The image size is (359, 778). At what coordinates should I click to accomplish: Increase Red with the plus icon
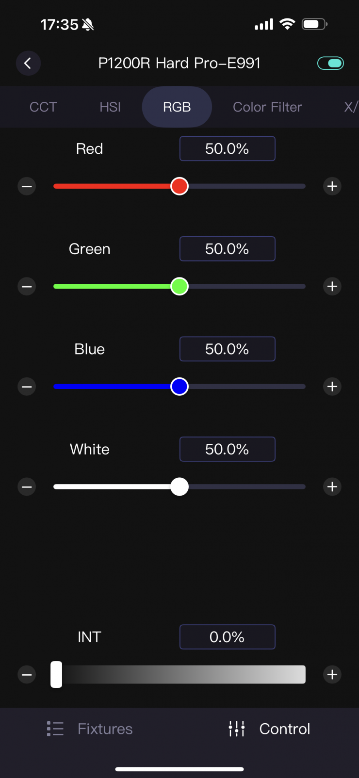coord(332,186)
